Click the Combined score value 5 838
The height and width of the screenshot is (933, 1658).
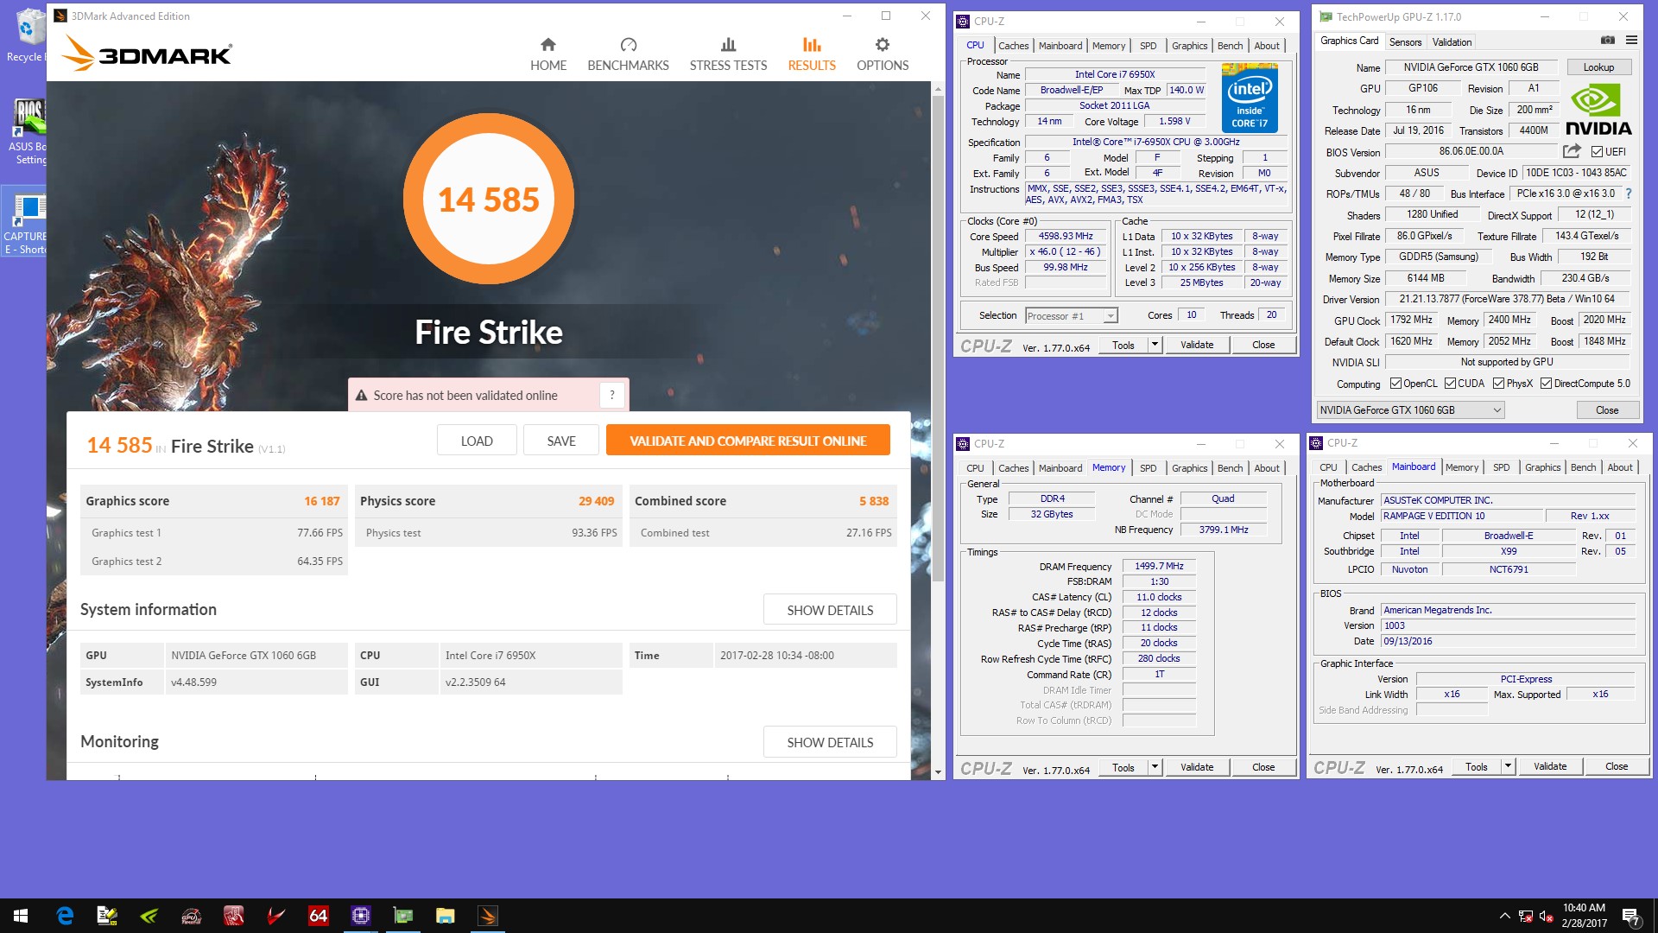(873, 501)
